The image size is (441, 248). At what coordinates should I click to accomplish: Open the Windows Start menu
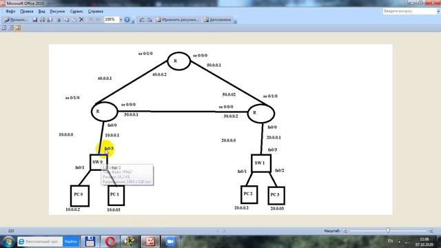pos(8,242)
